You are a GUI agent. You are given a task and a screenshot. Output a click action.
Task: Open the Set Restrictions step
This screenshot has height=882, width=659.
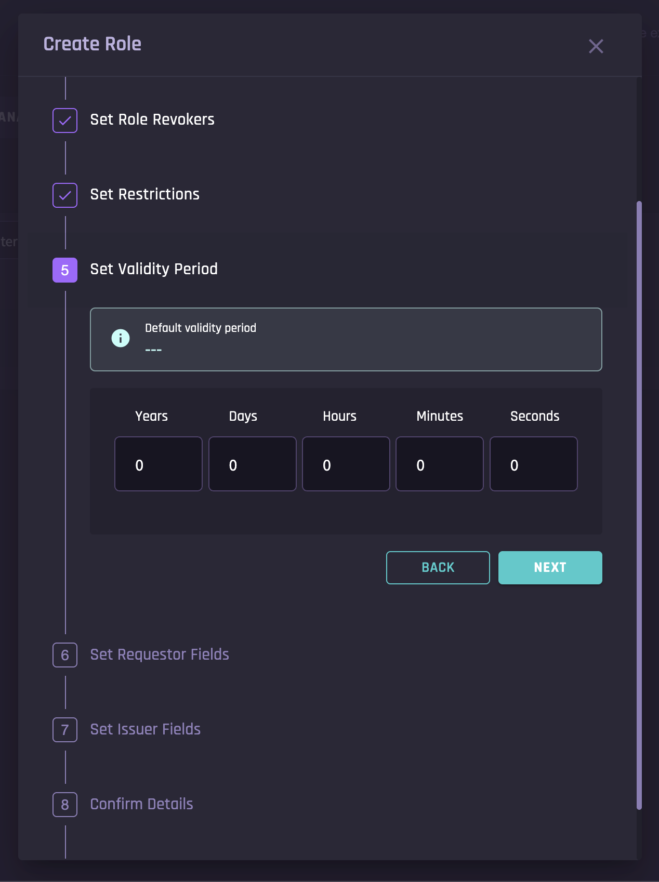tap(144, 194)
